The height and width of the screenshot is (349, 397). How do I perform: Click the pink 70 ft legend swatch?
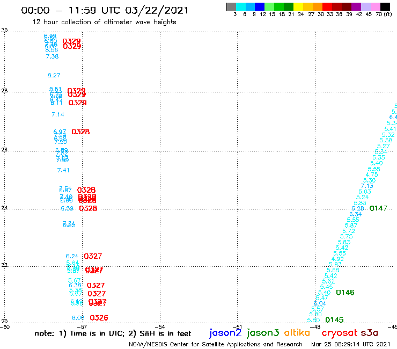375,6
